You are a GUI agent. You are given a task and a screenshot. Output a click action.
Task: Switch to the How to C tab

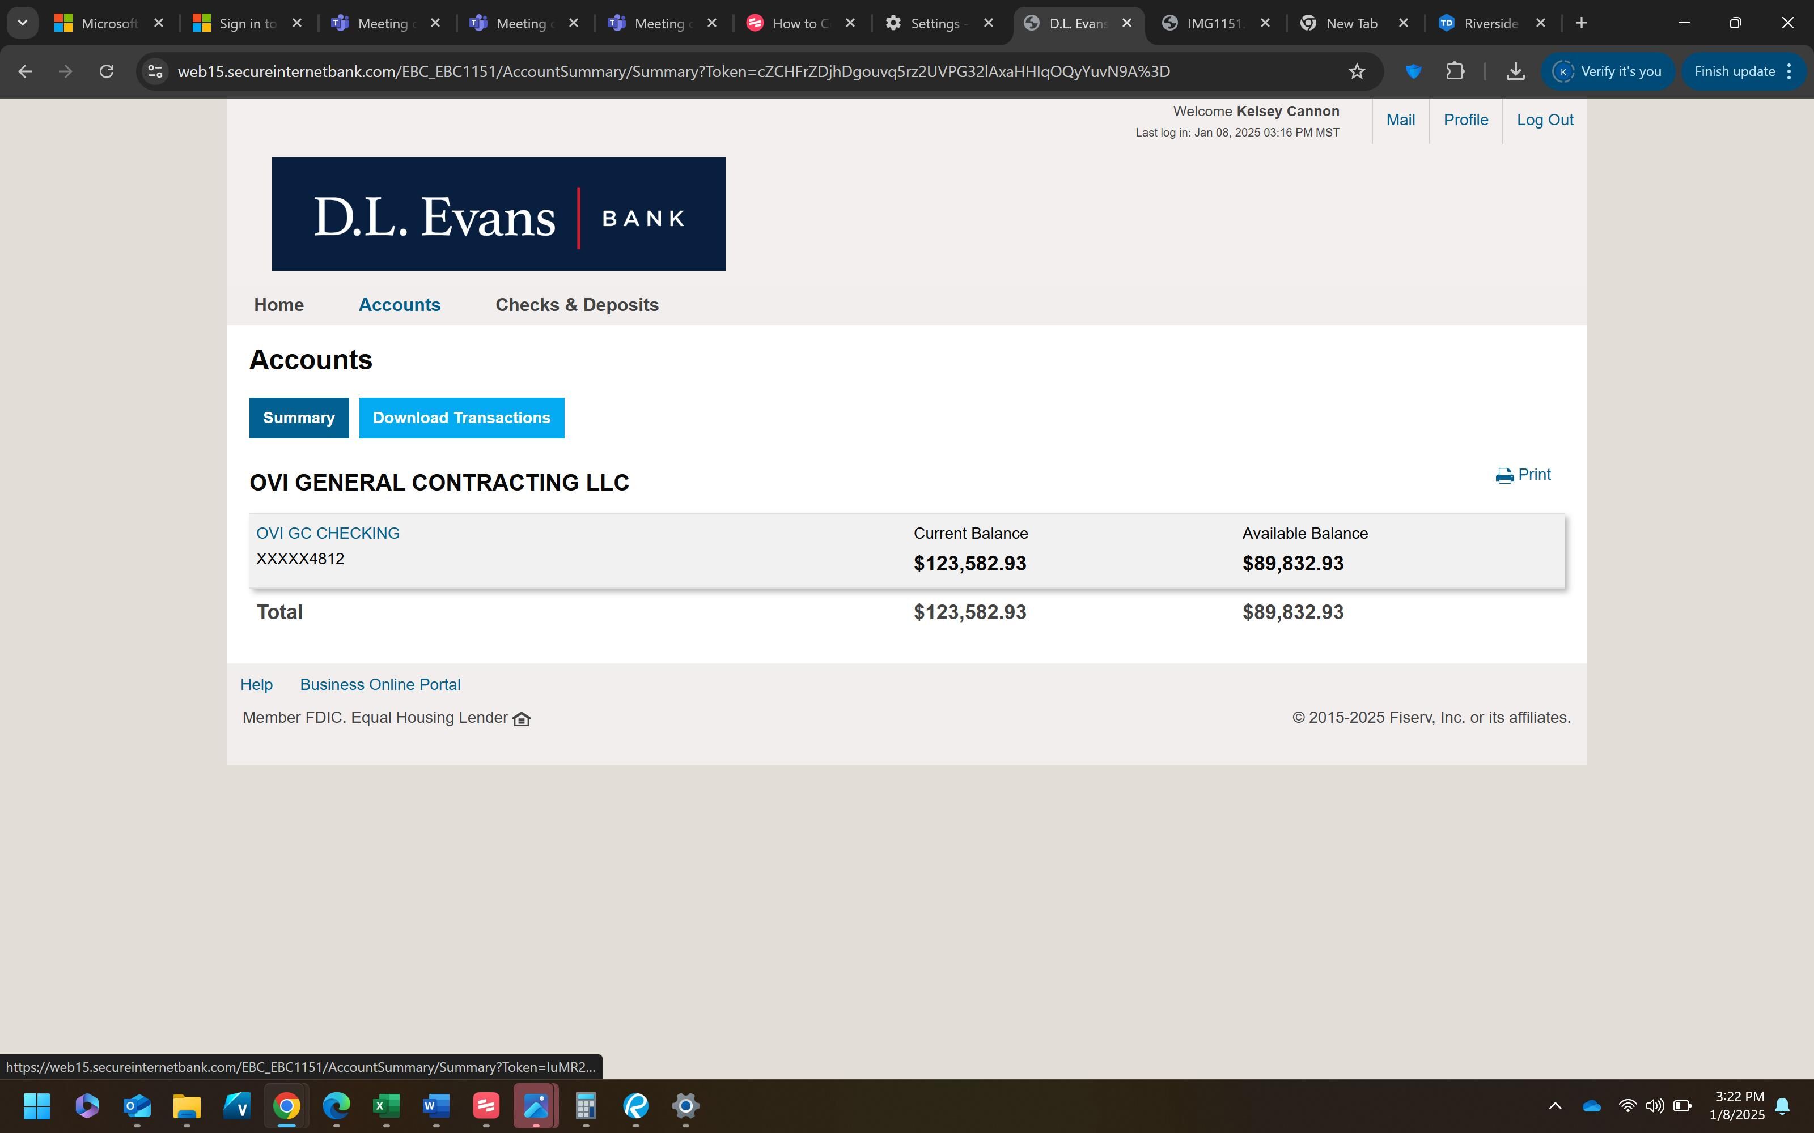800,23
